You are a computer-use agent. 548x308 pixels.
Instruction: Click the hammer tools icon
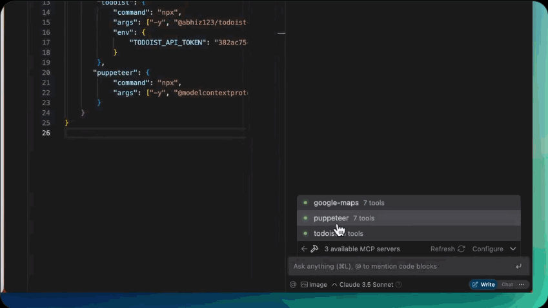tap(314, 249)
